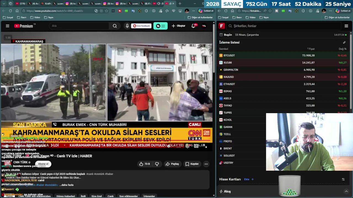Select the "İlgili" chip
The image size is (353, 198).
[x=83, y=196]
